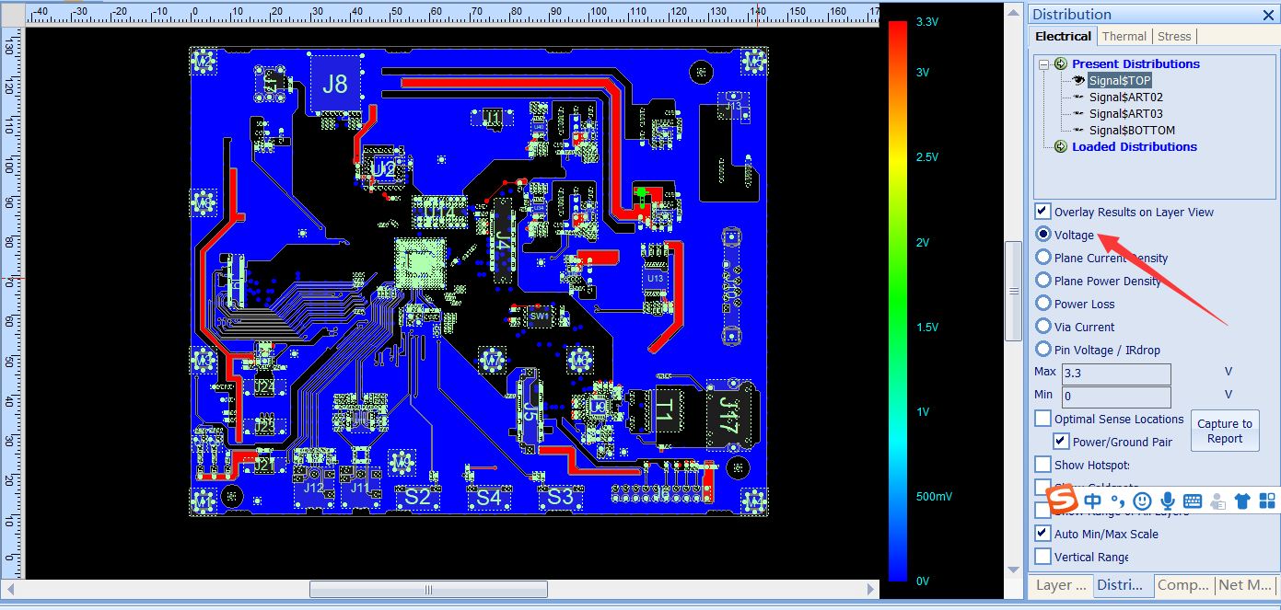Open the skin shirt icon
1281x610 pixels.
point(1242,501)
